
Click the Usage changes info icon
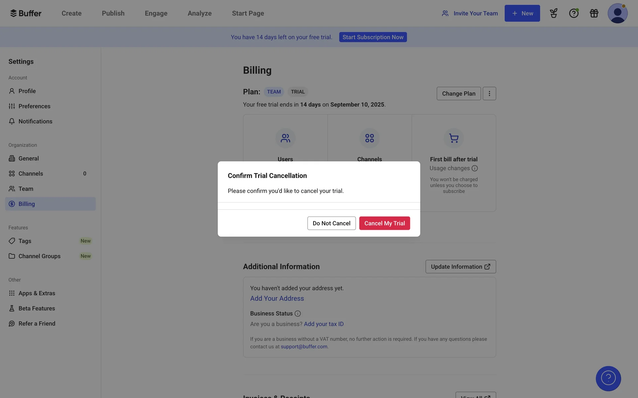click(475, 168)
